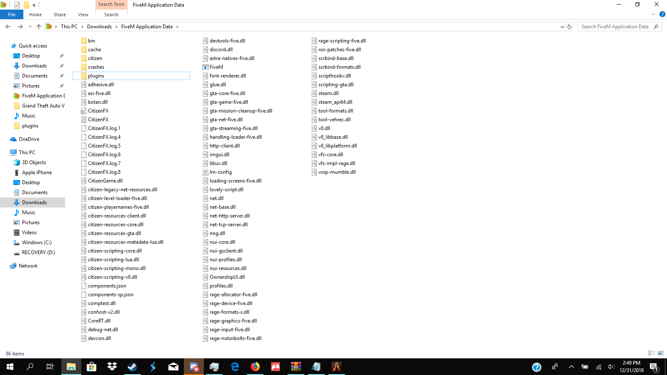This screenshot has width=667, height=375.
Task: Select Search Tools contextual tab
Action: pos(111,4)
